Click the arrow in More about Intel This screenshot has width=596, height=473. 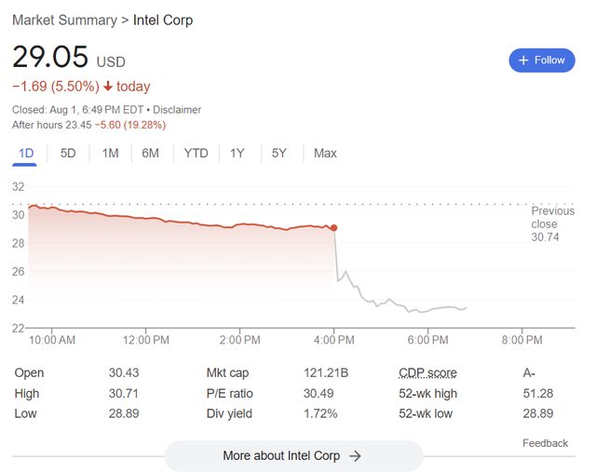(356, 456)
